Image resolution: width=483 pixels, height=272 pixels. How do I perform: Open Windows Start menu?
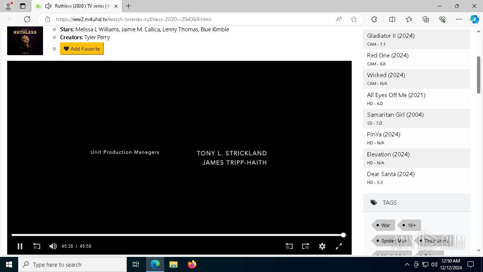[9, 264]
